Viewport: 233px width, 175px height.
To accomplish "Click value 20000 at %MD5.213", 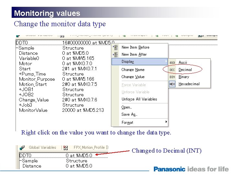I will [x=83, y=110].
